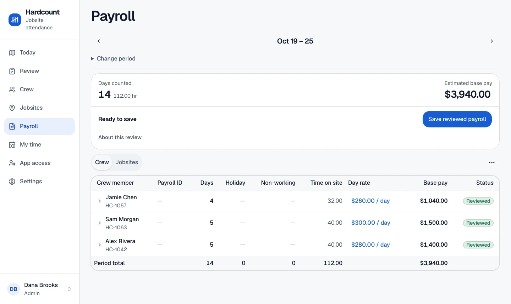Open the Settings page label
511x304 pixels.
[x=31, y=182]
